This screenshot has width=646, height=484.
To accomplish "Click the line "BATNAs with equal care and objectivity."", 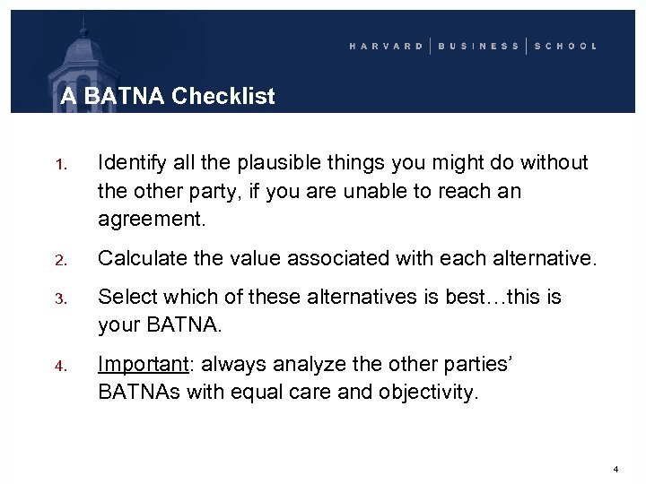I will coord(289,391).
